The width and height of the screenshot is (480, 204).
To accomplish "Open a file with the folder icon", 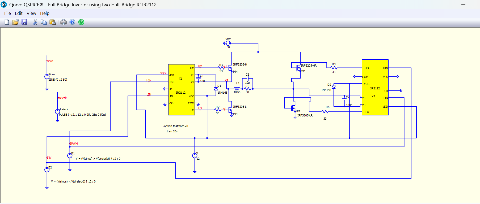I will point(15,22).
